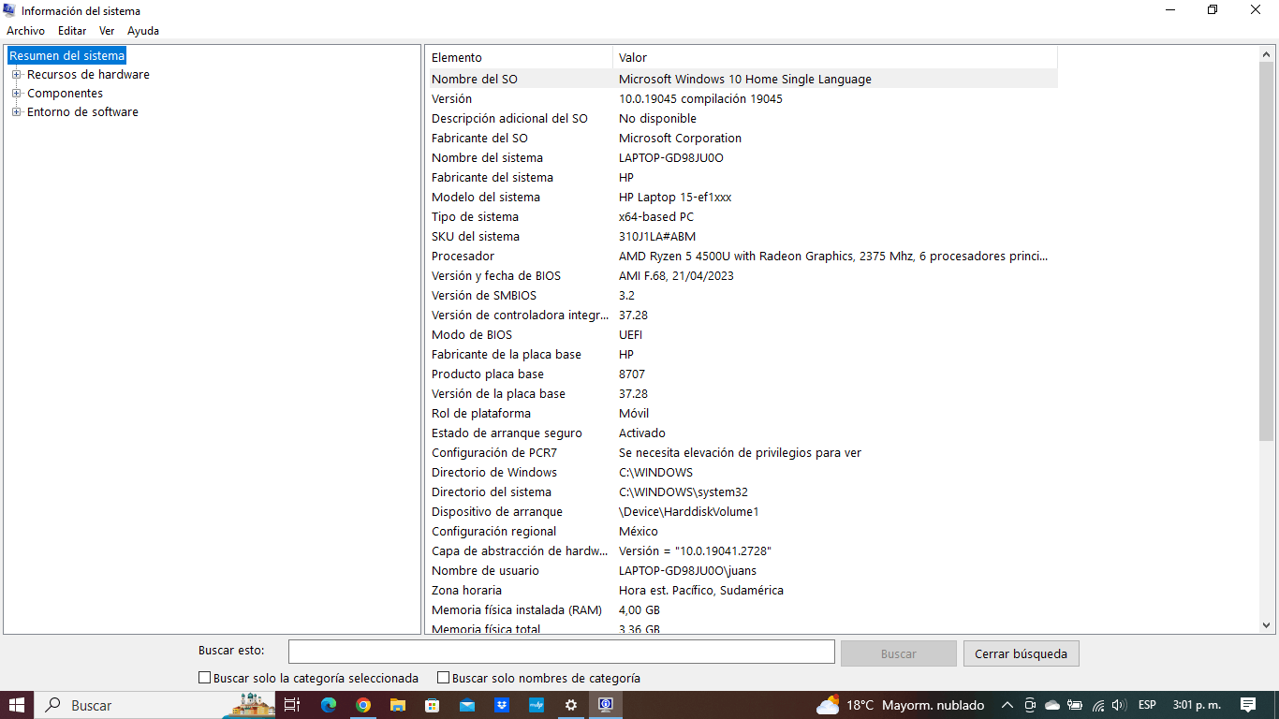Open the Mail app from the taskbar
Viewport: 1279px width, 719px height.
tap(466, 705)
